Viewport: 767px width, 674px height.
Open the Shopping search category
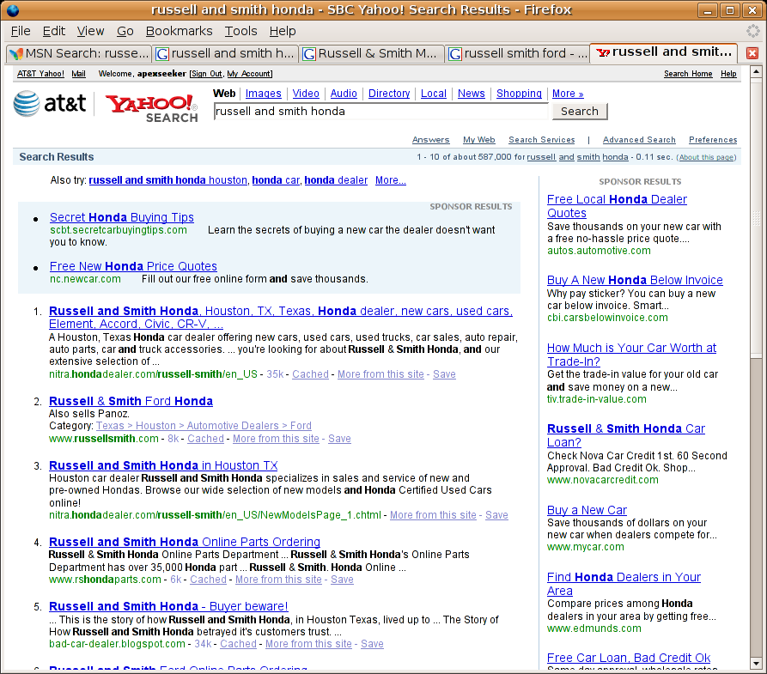tap(519, 94)
